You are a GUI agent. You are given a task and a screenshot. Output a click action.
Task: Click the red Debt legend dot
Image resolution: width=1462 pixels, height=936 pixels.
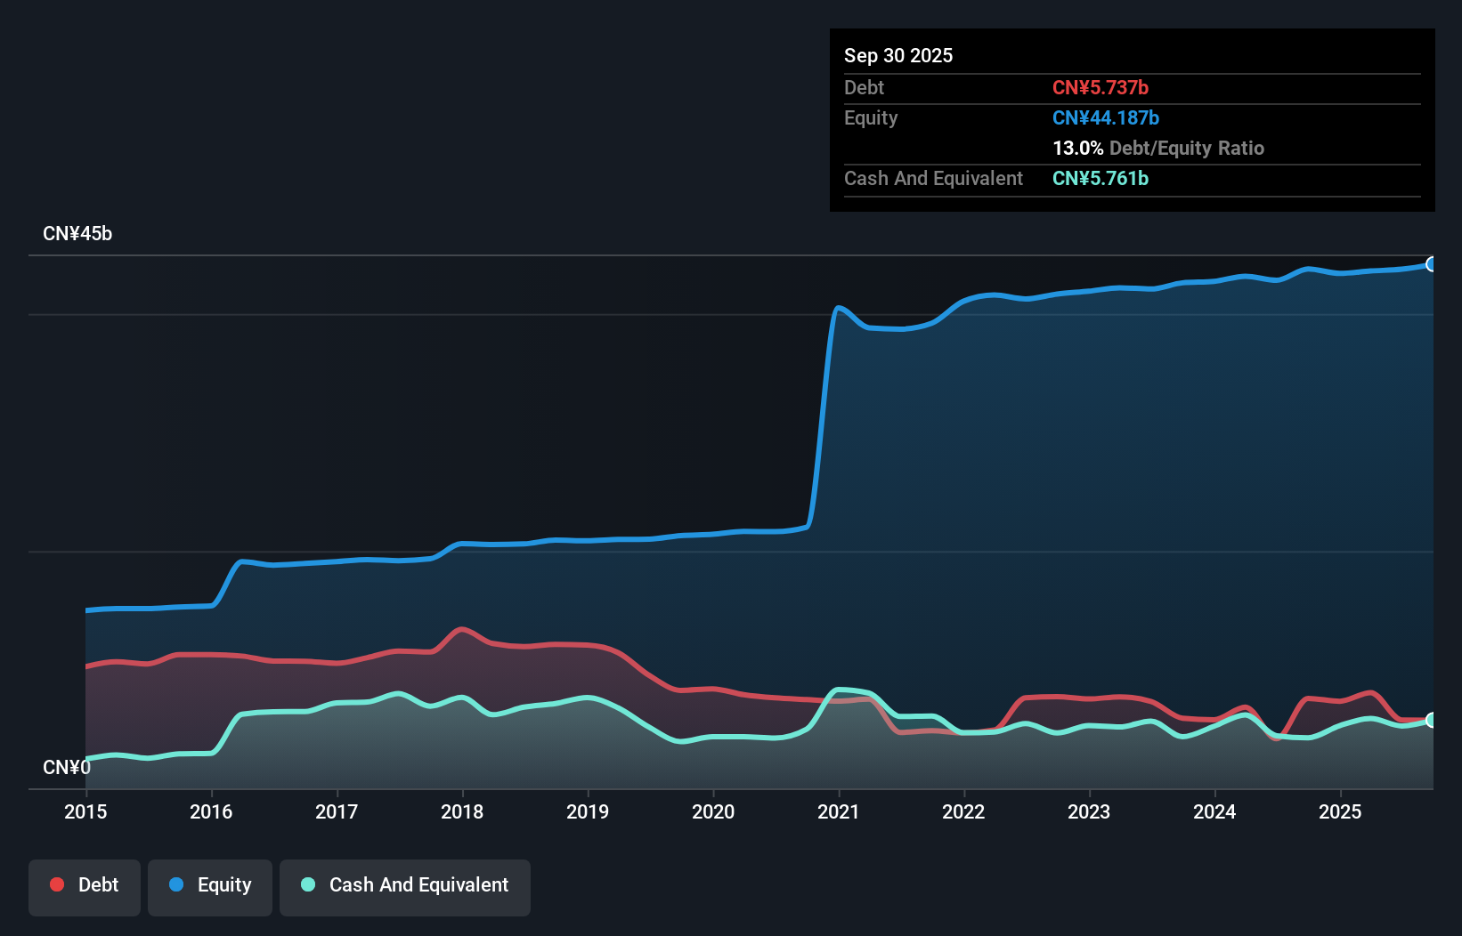56,884
